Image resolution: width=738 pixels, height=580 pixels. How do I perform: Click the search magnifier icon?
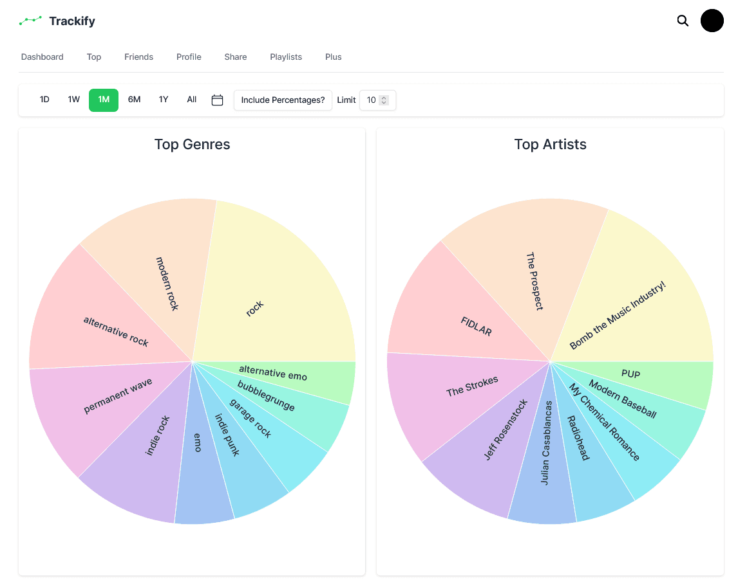pyautogui.click(x=683, y=21)
